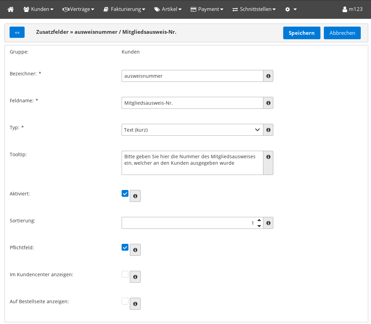Click into the Feldname input field
Viewport: 371px width, 324px height.
coord(192,103)
